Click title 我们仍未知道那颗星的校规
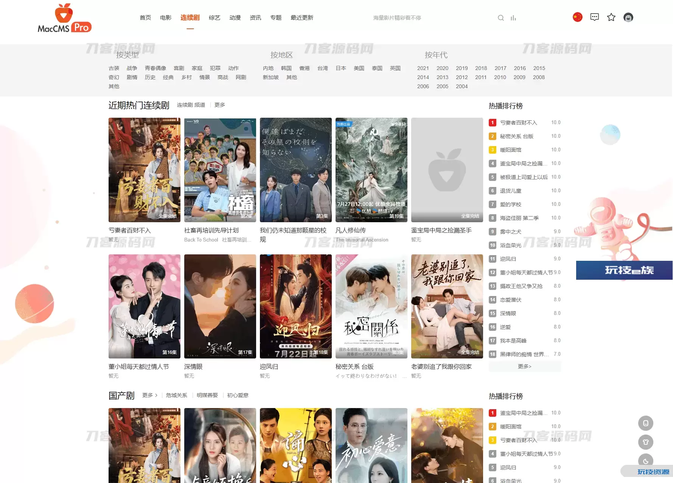Screen dimensions: 673x483 tap(293, 235)
